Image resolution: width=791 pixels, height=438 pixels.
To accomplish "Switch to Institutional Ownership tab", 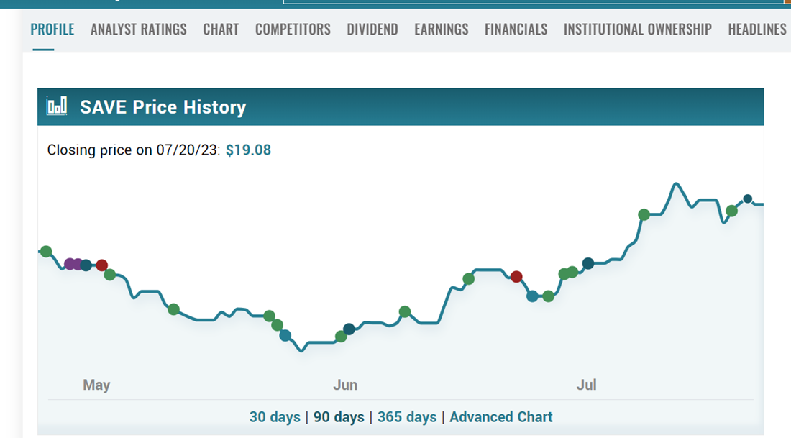I will [x=637, y=29].
